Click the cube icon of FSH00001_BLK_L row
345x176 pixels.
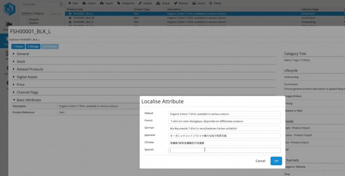[70, 14]
